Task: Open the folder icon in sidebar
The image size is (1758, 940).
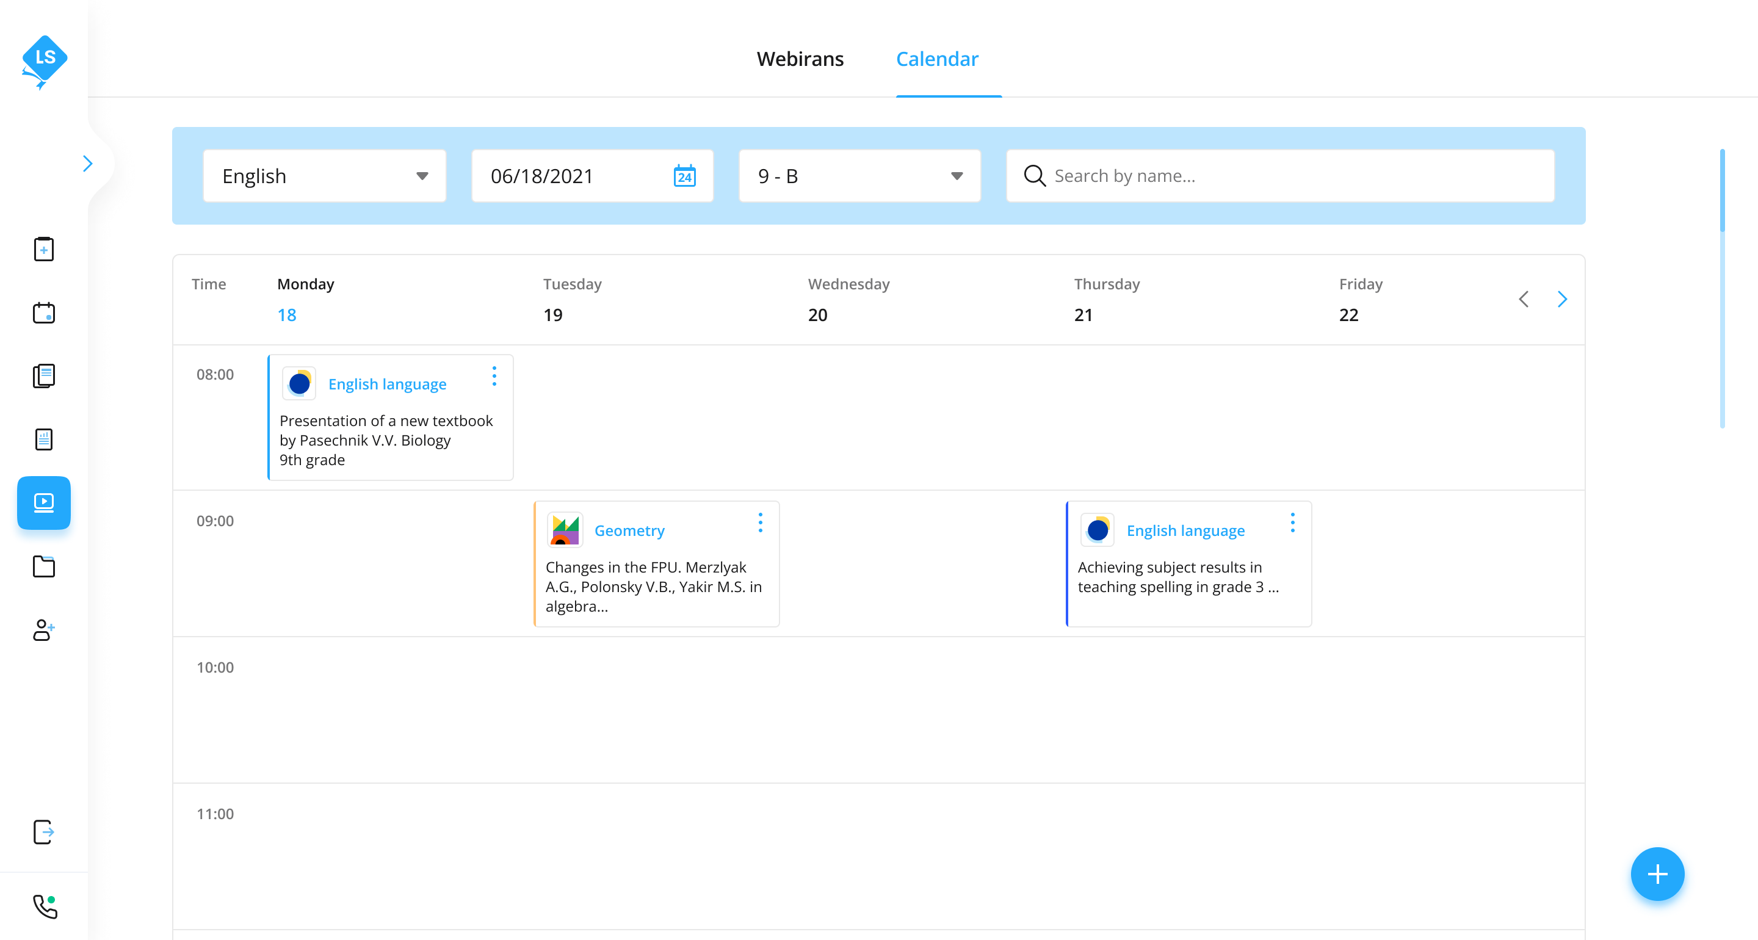Action: pyautogui.click(x=44, y=566)
